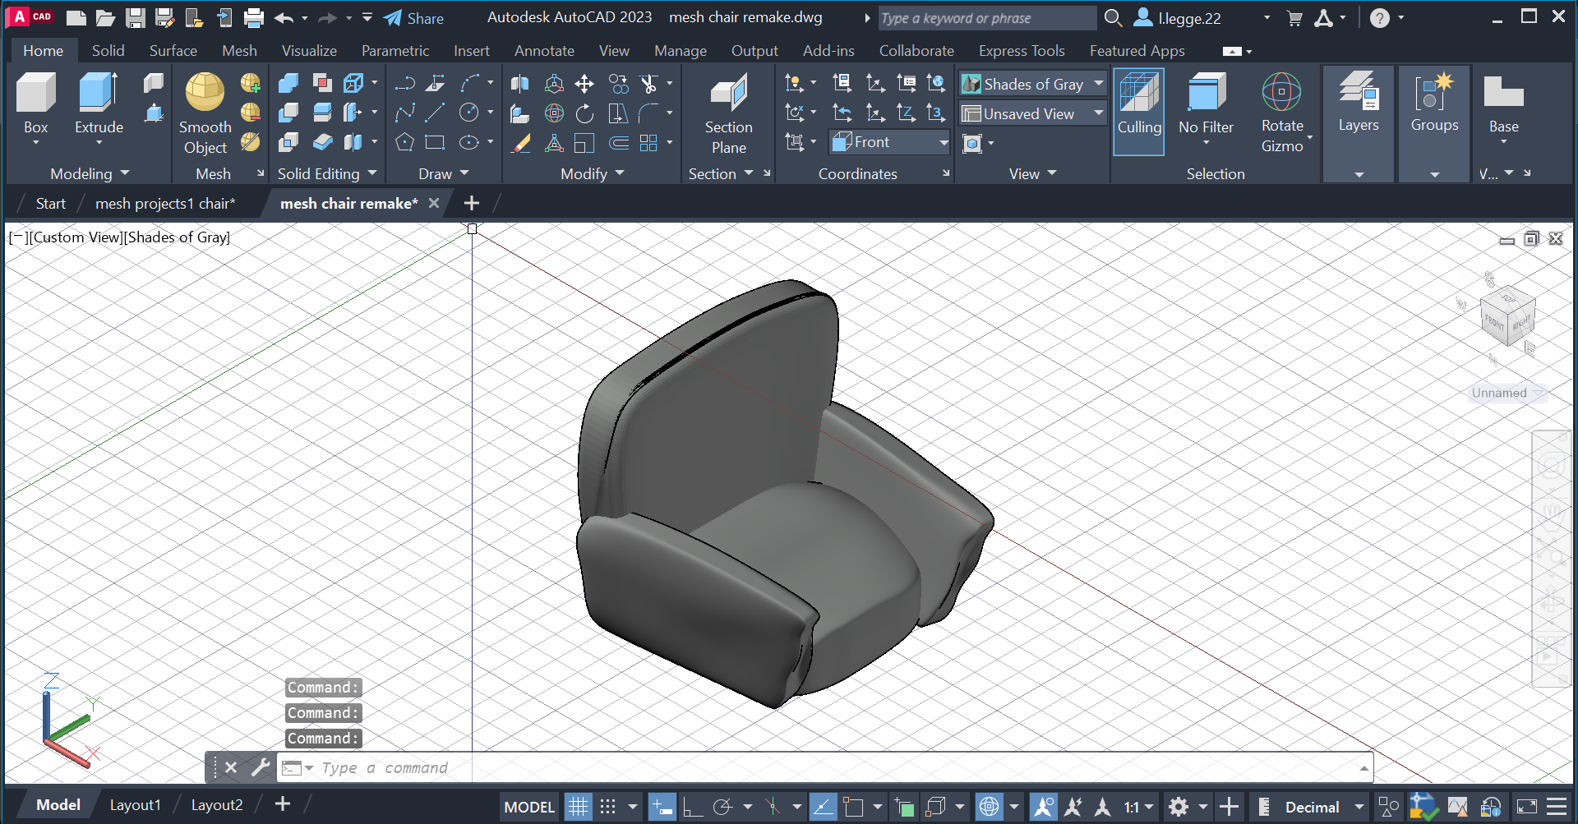Expand the Solid Editing panel
This screenshot has width=1578, height=824.
[326, 173]
